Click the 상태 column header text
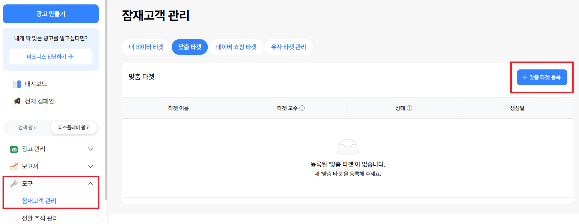 pyautogui.click(x=400, y=108)
